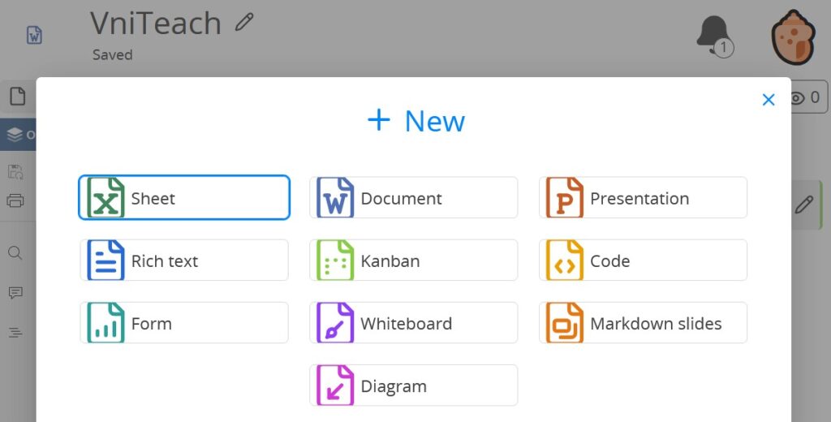Close the New dialog
This screenshot has width=831, height=422.
point(769,100)
